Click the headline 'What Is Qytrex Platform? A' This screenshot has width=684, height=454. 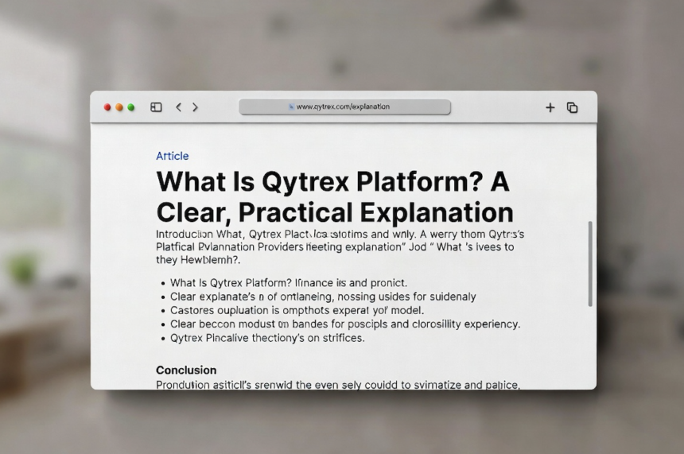[x=332, y=181]
